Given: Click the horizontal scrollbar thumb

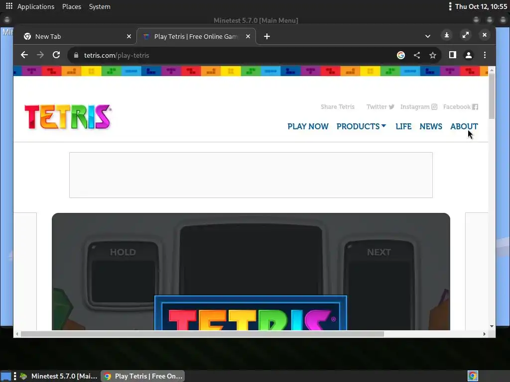Looking at the screenshot, I should [202, 334].
